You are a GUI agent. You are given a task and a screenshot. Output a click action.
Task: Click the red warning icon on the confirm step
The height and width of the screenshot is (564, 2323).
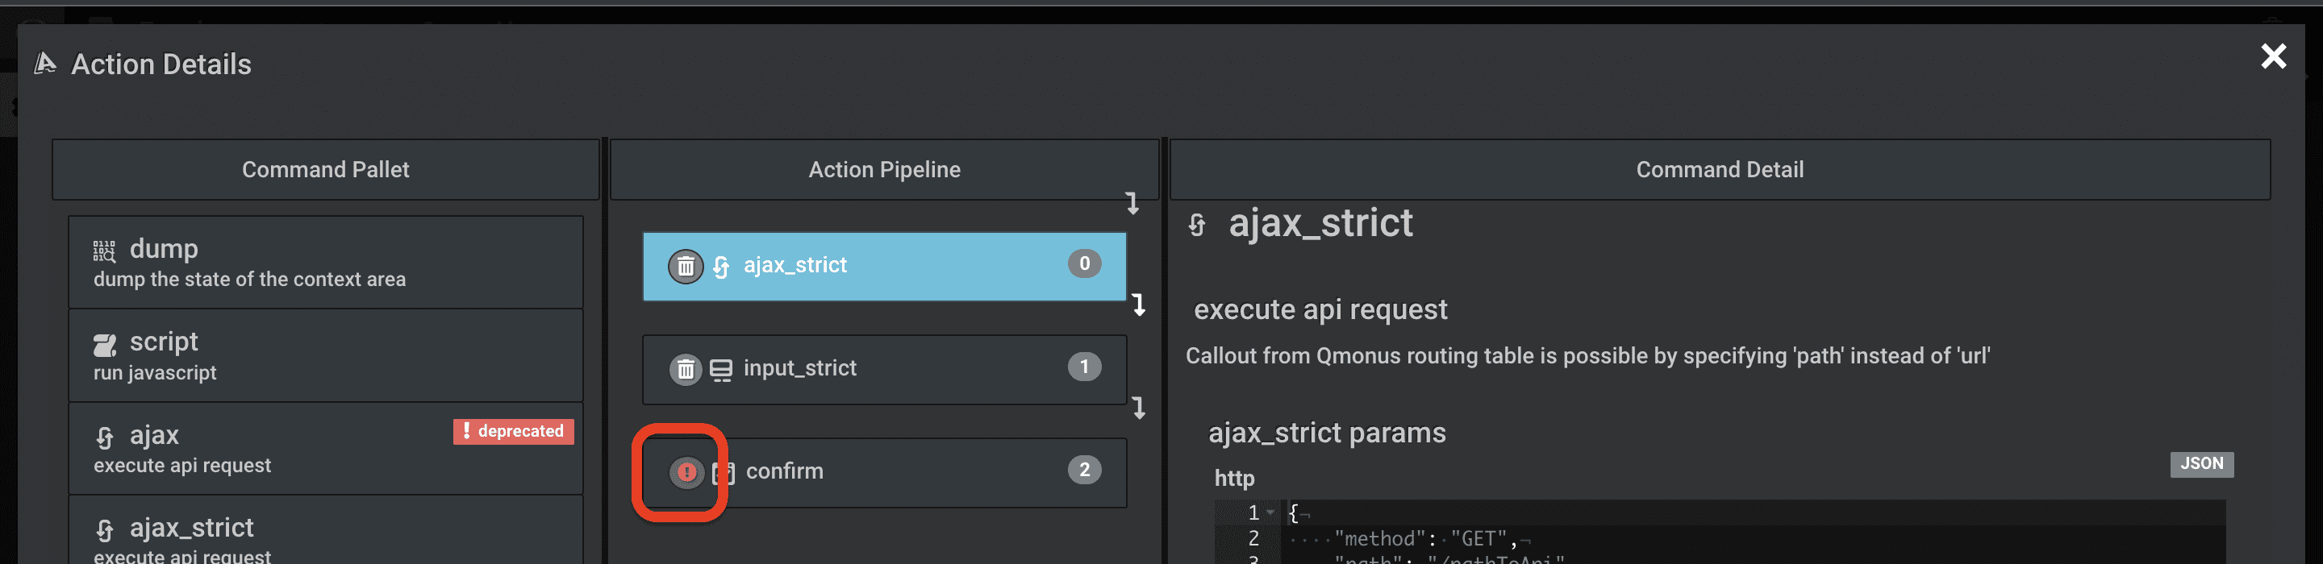(x=686, y=472)
